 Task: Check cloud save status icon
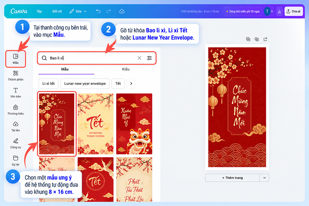pyautogui.click(x=122, y=11)
